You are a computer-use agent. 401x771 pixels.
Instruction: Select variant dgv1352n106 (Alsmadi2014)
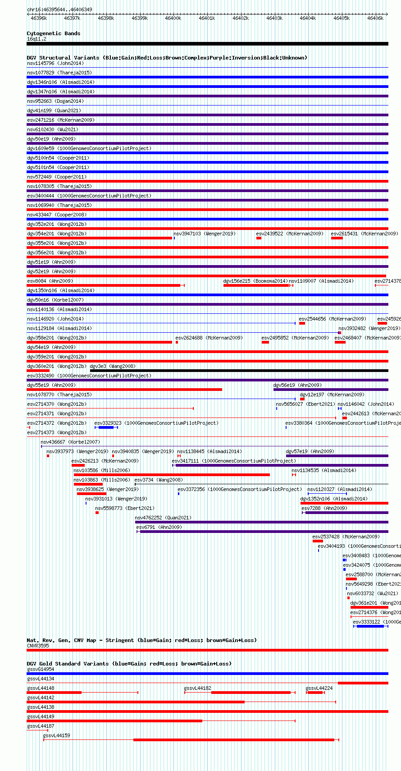point(334,499)
